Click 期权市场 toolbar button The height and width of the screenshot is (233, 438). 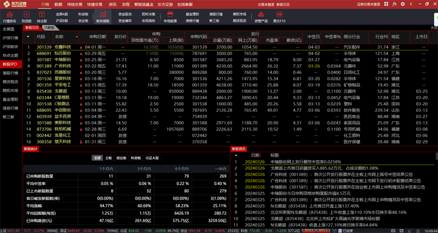point(239,14)
